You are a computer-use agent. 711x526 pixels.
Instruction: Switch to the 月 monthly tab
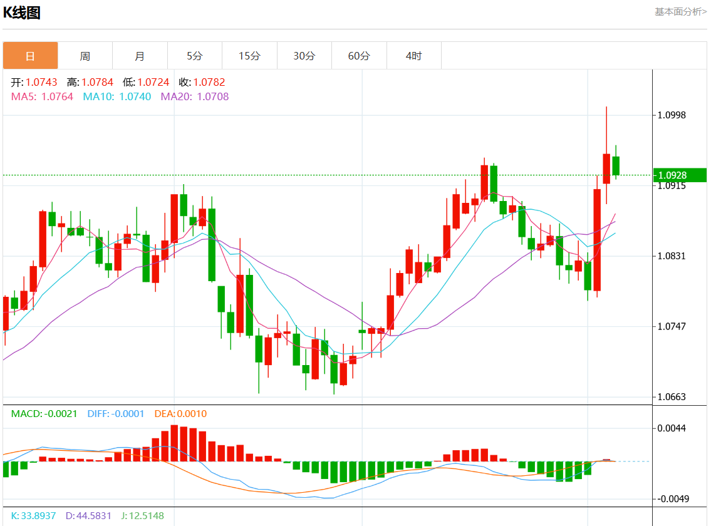[x=140, y=56]
